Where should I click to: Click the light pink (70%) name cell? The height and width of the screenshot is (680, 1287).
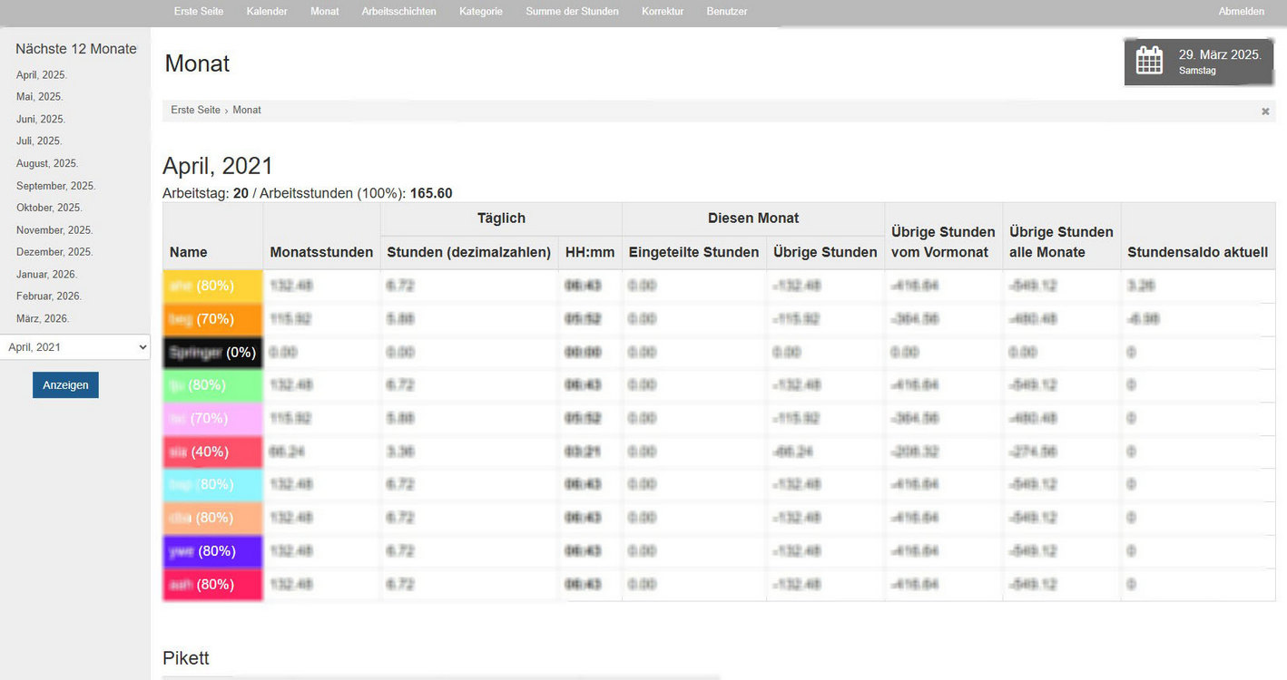coord(213,418)
